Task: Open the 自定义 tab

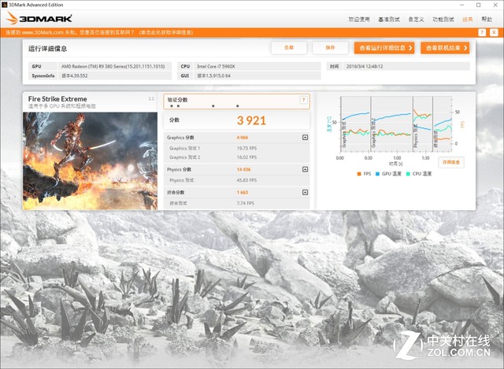Action: [417, 18]
